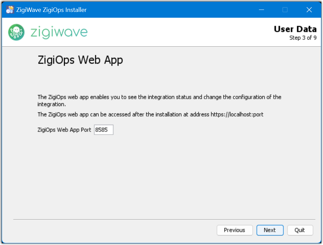Click the installer app icon in title bar

(10, 10)
